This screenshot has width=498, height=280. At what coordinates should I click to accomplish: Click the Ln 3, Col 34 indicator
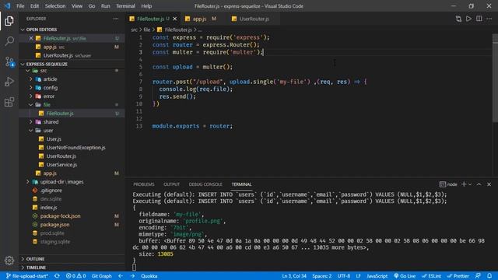click(294, 276)
